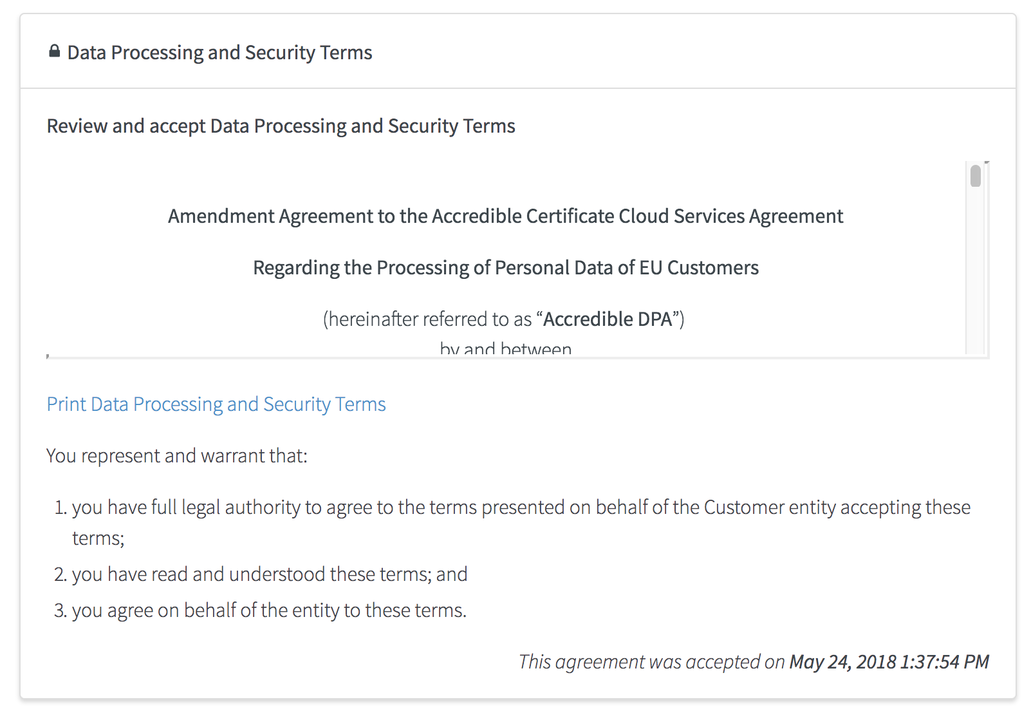Click the Regarding the Processing of Personal Data line

pos(505,268)
